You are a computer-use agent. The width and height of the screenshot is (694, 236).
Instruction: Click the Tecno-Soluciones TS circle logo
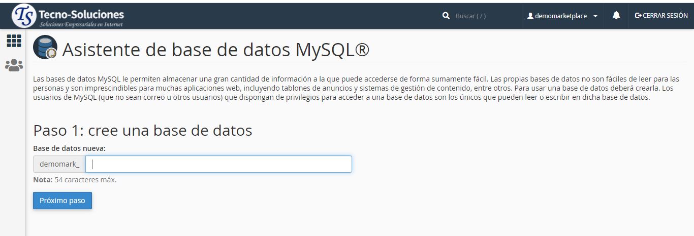[x=24, y=16]
